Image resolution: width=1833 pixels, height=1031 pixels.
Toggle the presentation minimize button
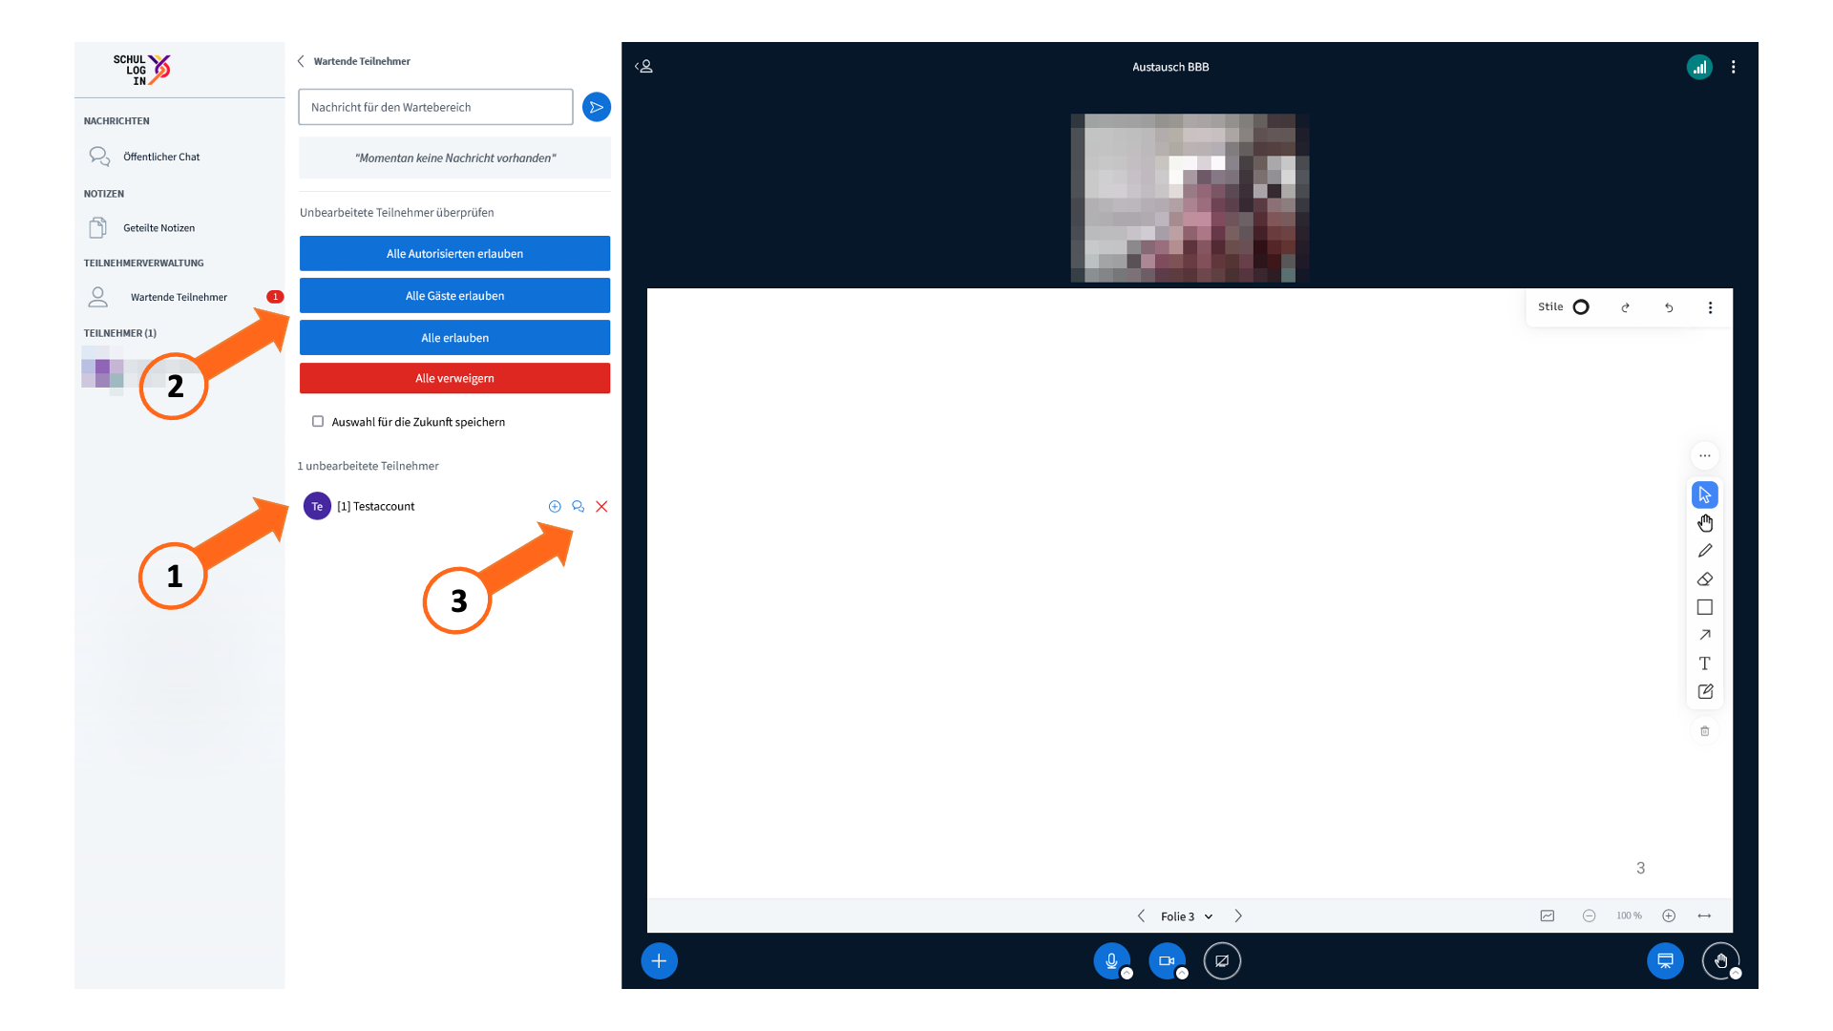click(x=1665, y=961)
